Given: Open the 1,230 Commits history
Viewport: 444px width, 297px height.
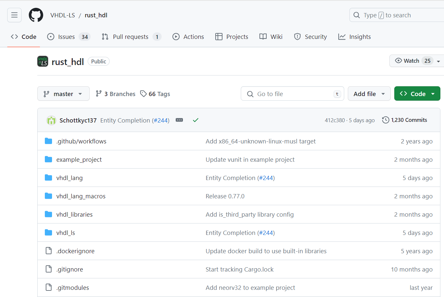Looking at the screenshot, I should (405, 120).
